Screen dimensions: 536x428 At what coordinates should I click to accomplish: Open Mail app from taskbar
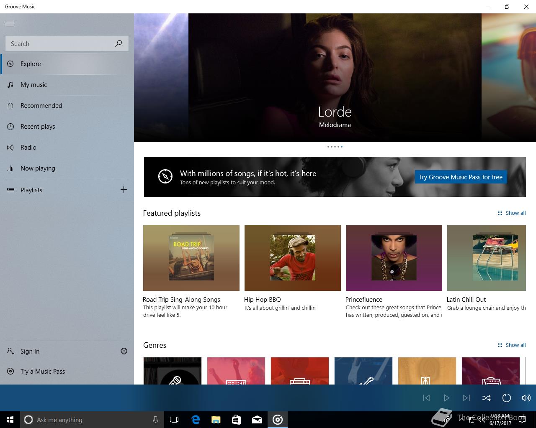pyautogui.click(x=257, y=420)
